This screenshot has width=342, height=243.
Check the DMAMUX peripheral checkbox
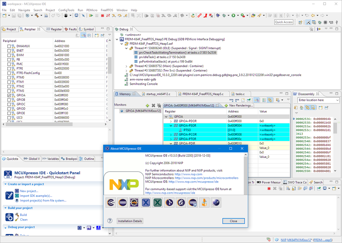tap(9, 46)
